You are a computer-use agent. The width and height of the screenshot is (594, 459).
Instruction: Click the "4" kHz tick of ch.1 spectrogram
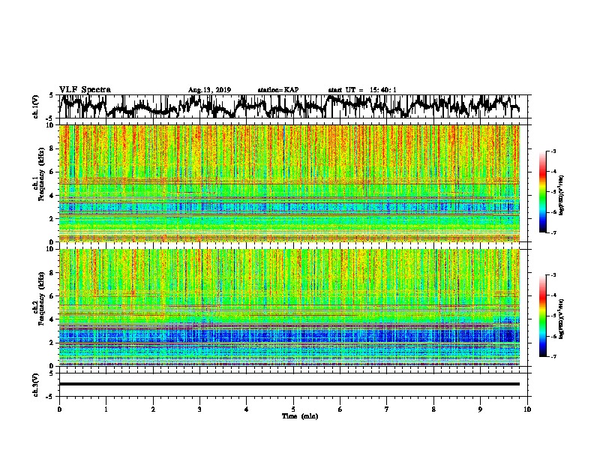52,196
